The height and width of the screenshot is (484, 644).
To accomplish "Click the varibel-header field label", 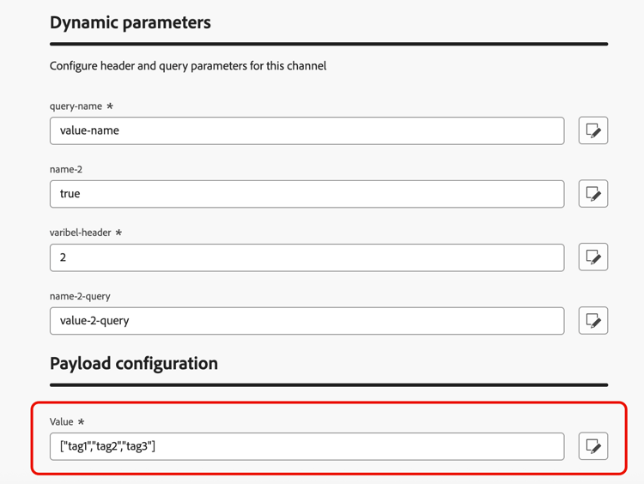I will point(81,233).
